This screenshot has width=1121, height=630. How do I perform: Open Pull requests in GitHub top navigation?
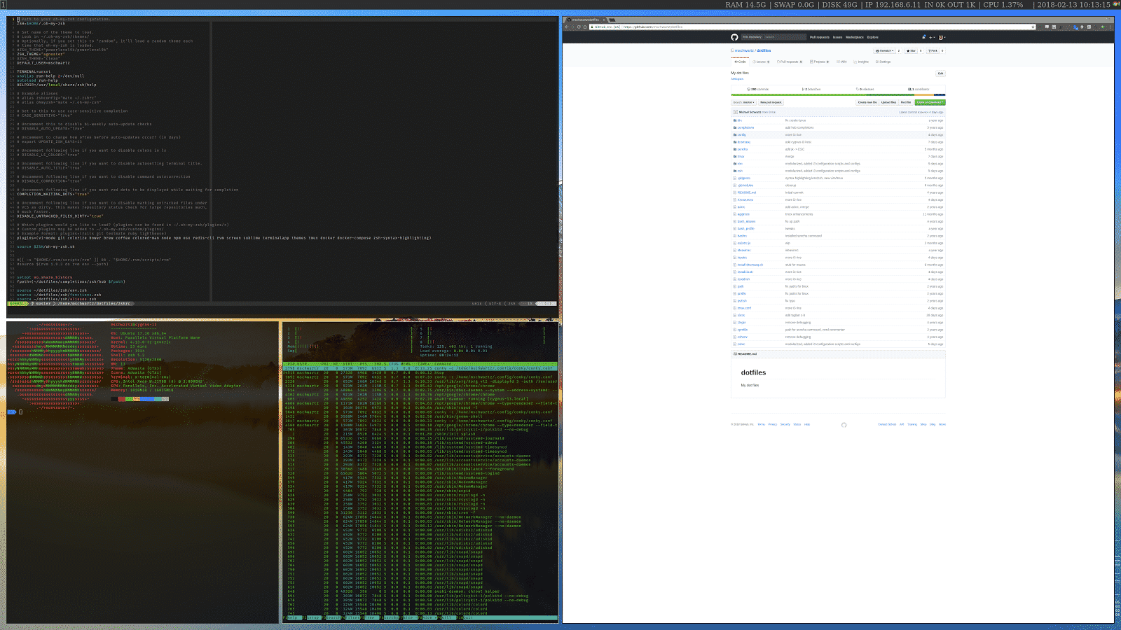820,37
